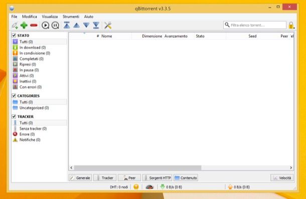306x199 pixels.
Task: Toggle the CATEGORIES section checkbox
Action: point(14,96)
